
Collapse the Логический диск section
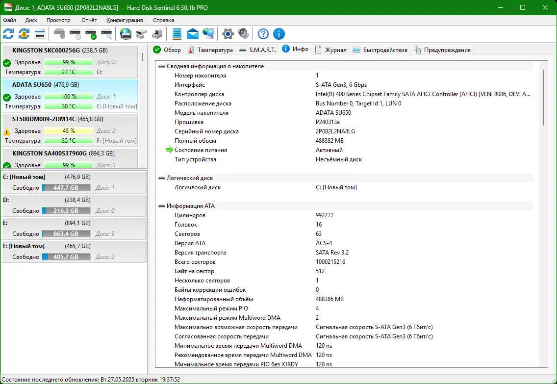(x=162, y=178)
